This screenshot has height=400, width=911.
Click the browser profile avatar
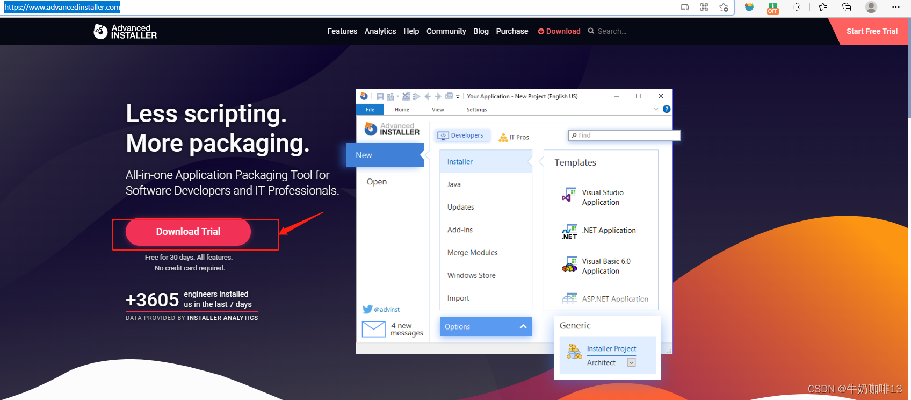(x=871, y=7)
